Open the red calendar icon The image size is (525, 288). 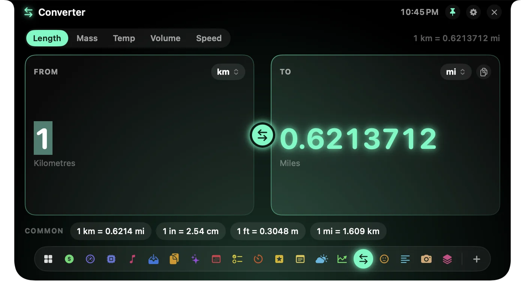point(216,259)
